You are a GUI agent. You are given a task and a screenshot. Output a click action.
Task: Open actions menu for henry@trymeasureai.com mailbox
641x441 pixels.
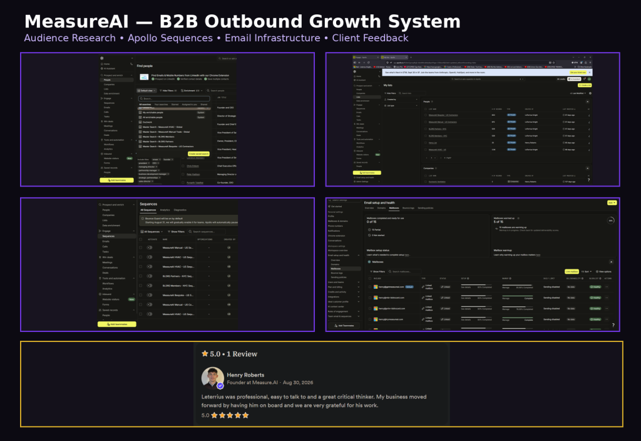coord(607,319)
